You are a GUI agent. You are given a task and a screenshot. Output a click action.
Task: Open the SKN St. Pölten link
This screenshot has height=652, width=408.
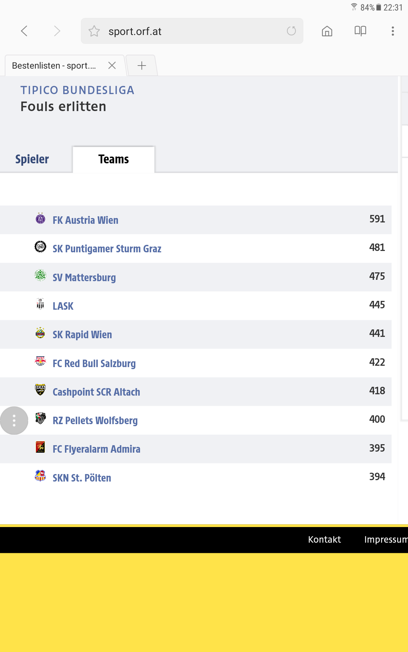[x=82, y=478]
